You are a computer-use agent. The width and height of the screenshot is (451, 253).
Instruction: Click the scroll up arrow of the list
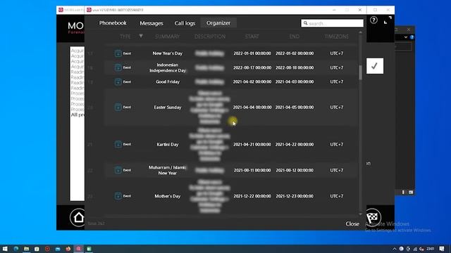[x=360, y=33]
